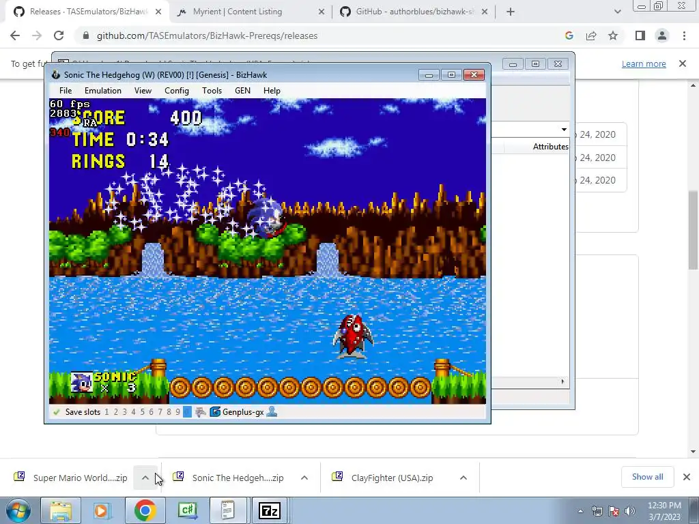Dismiss the Chrome info bar
Viewport: 699px width, 524px height.
(x=683, y=63)
